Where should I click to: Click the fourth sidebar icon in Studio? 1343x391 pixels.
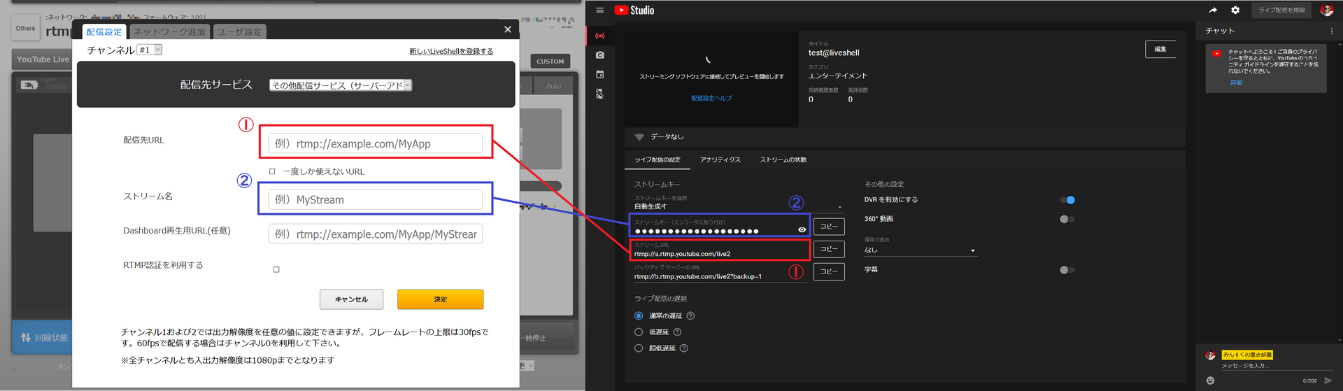(599, 94)
